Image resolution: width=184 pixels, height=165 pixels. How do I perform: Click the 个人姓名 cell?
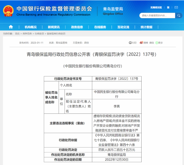pyautogui.click(x=75, y=85)
